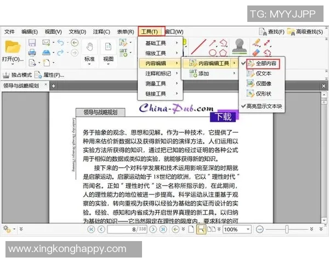The width and height of the screenshot is (329, 263).
Task: Click the 高级查找(S) button
Action: [x=305, y=32]
